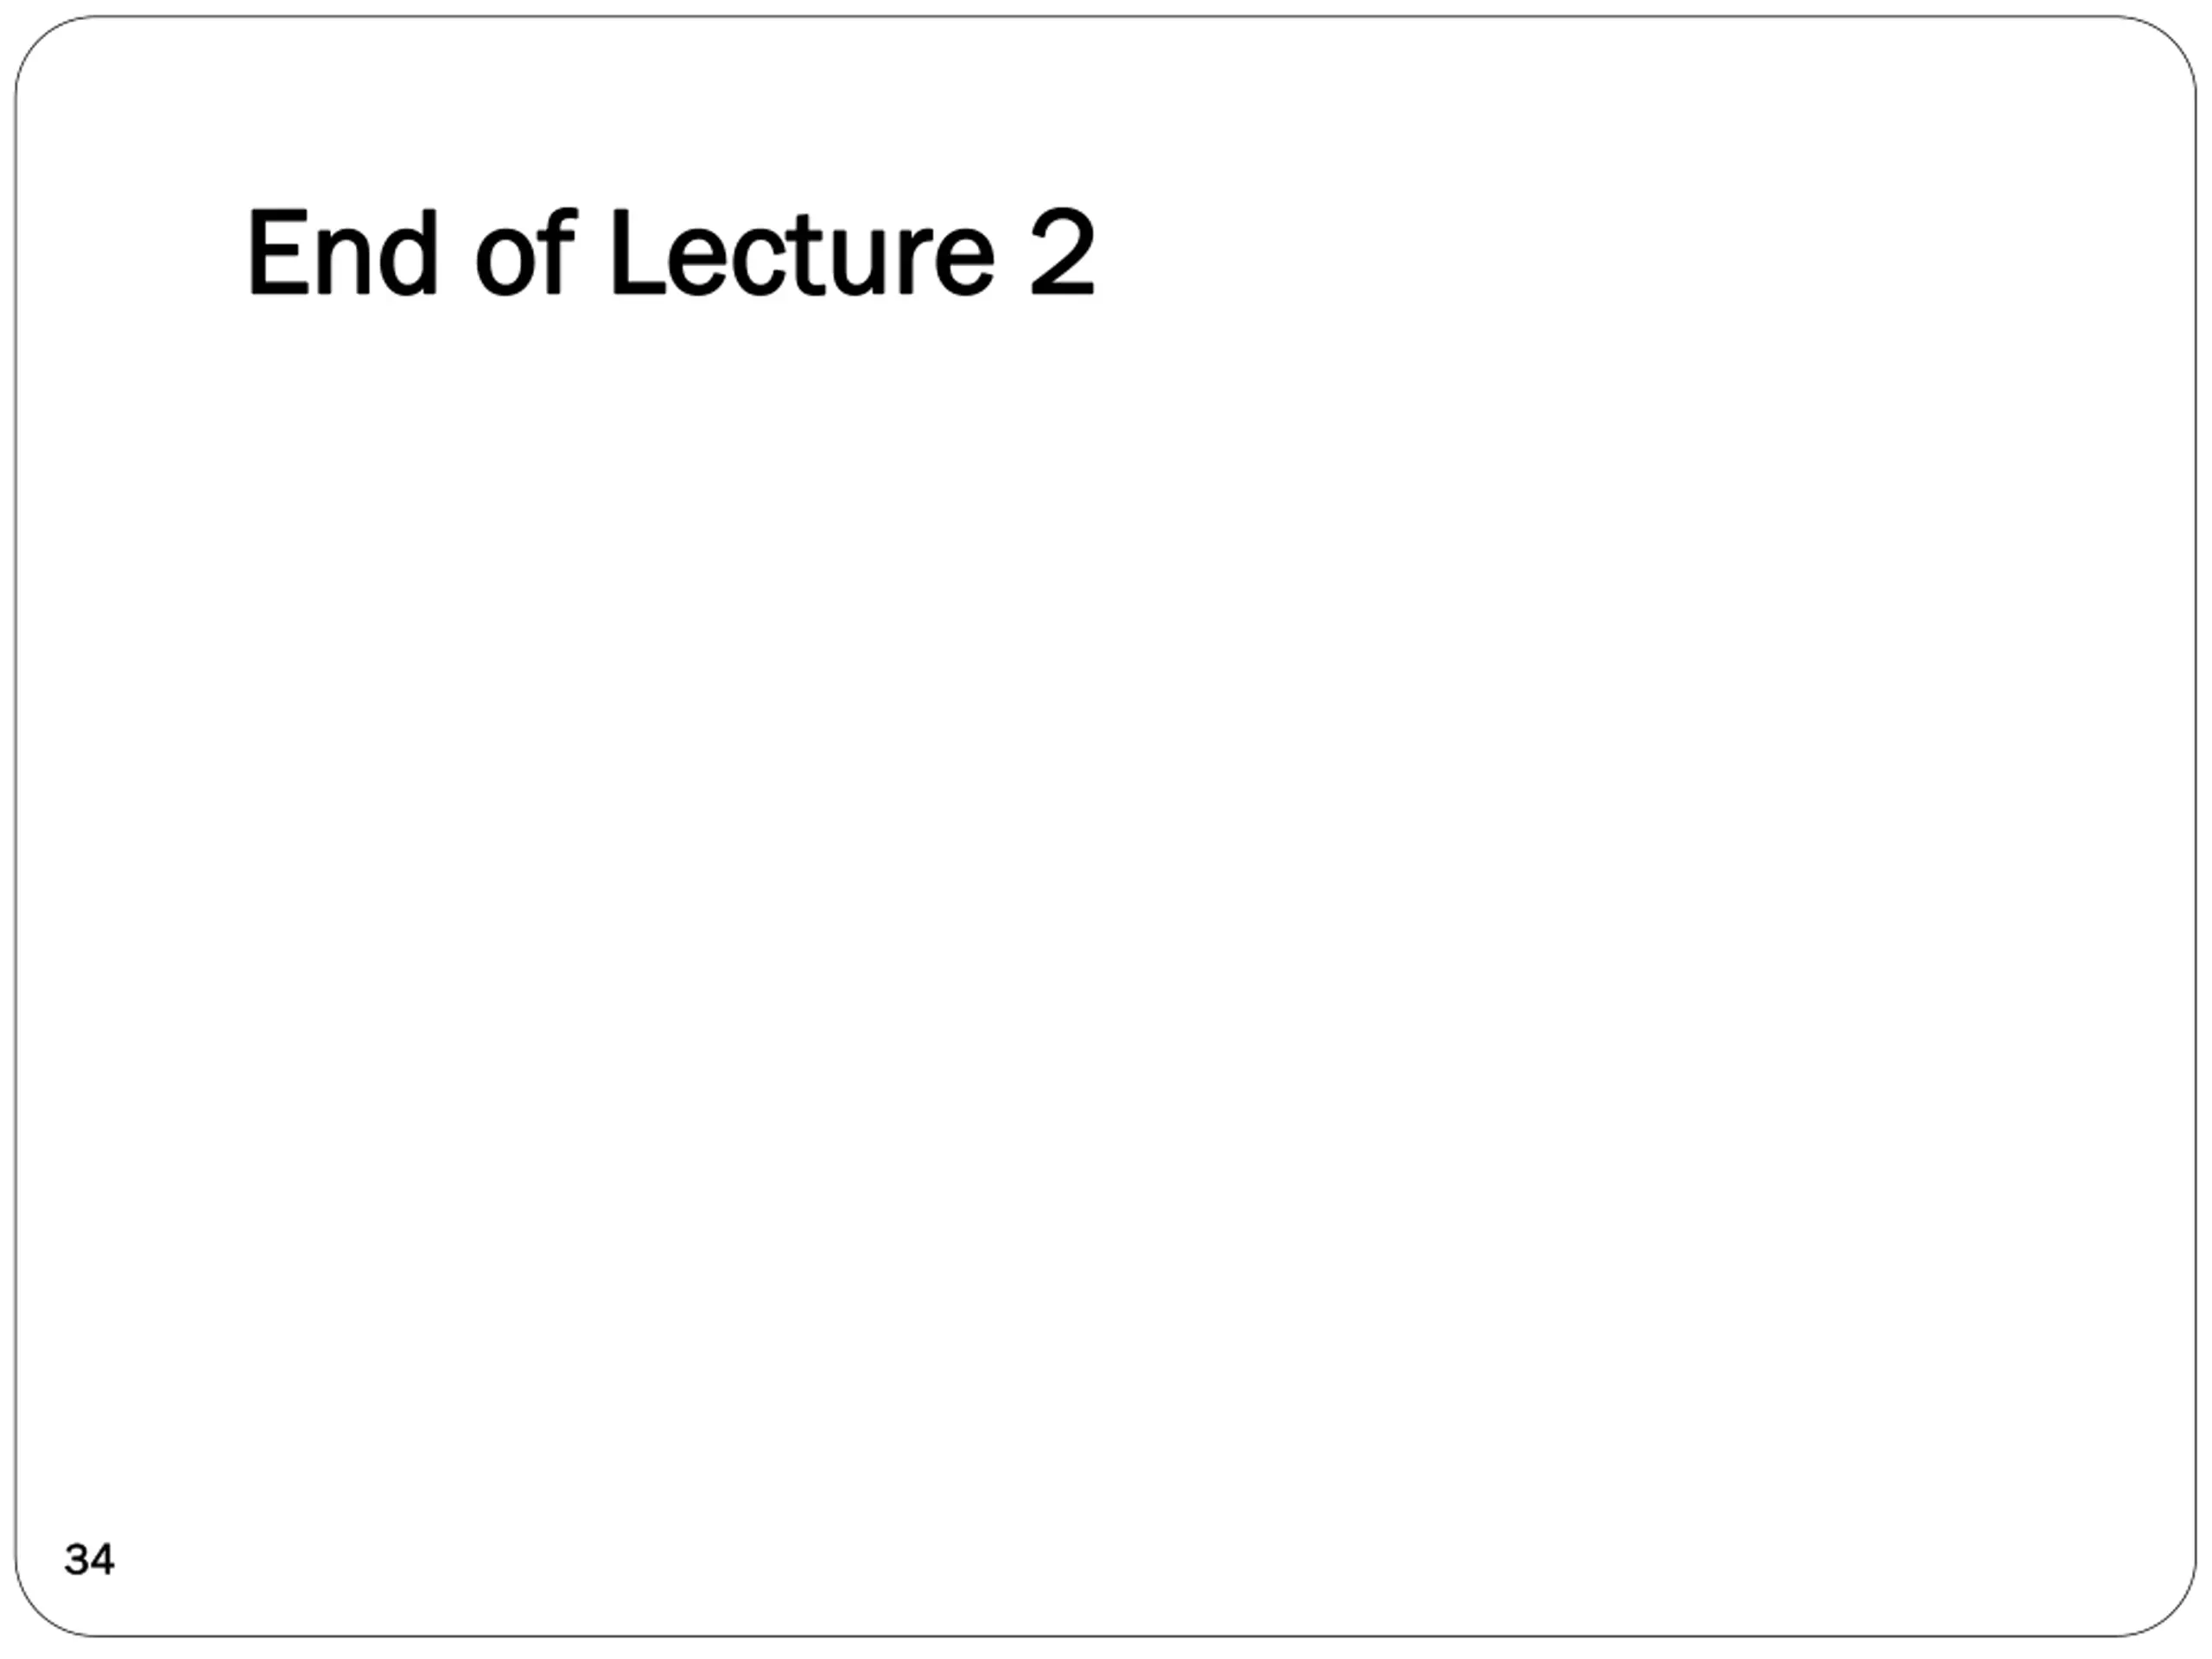Click the capital "E" in the title
The image size is (2212, 1659).
tap(278, 253)
